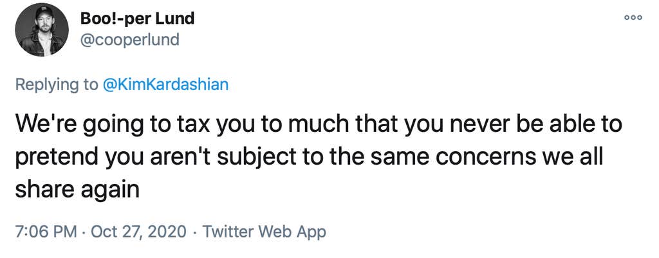The image size is (659, 258).
Task: Open the three-dot more options menu
Action: [x=633, y=18]
